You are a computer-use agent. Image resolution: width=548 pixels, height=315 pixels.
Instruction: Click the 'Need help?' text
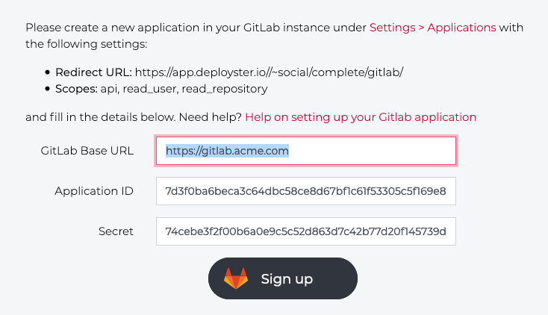click(x=211, y=117)
